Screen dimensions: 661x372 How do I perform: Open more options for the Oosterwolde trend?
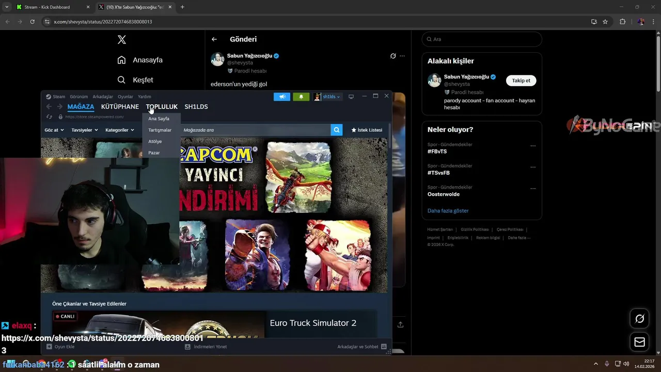(533, 188)
